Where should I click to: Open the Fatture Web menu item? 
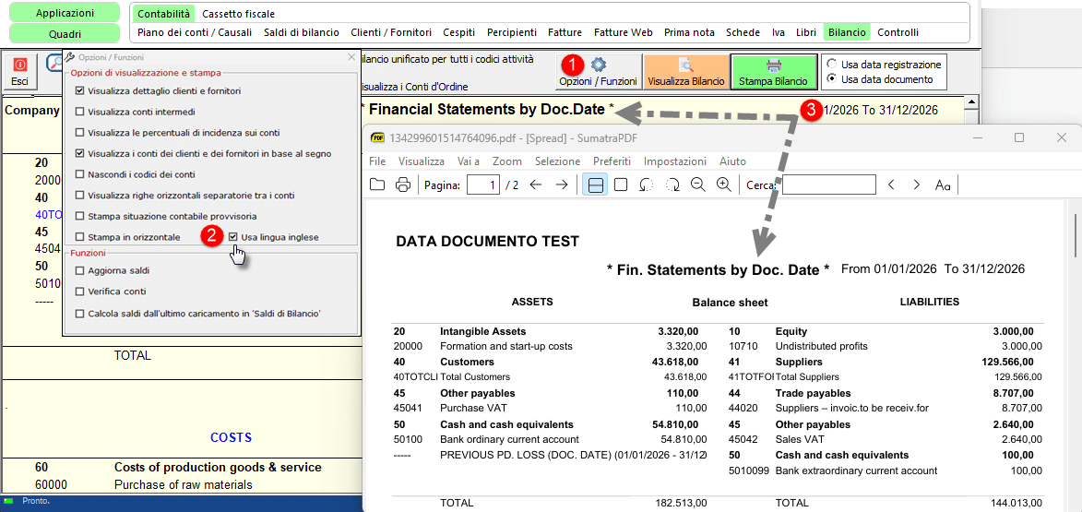(x=624, y=32)
